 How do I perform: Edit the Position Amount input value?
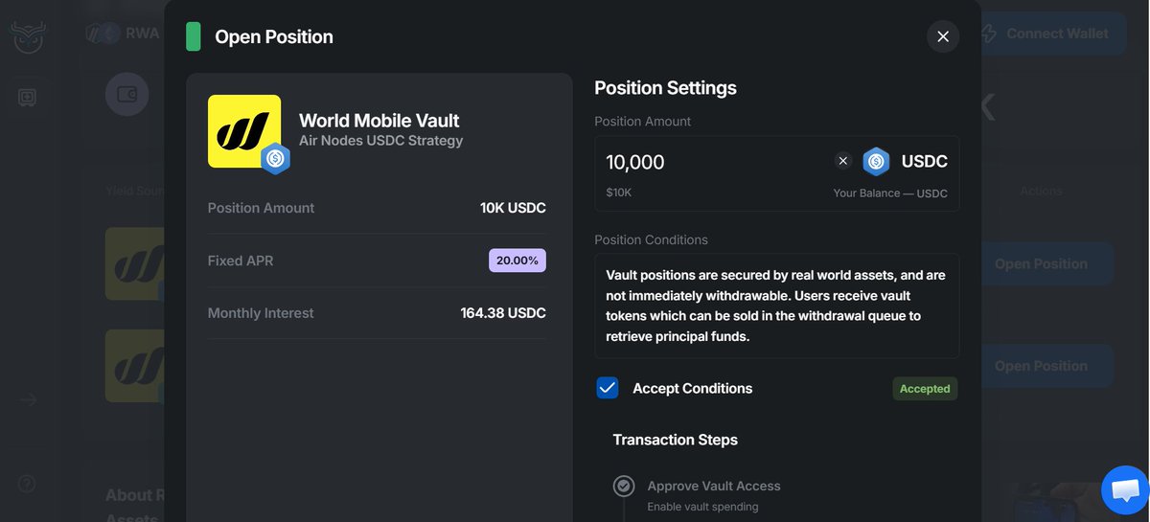[709, 162]
